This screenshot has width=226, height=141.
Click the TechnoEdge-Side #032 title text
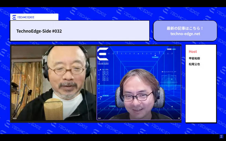click(39, 31)
